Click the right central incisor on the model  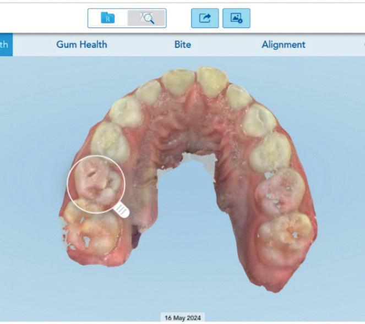click(x=211, y=82)
